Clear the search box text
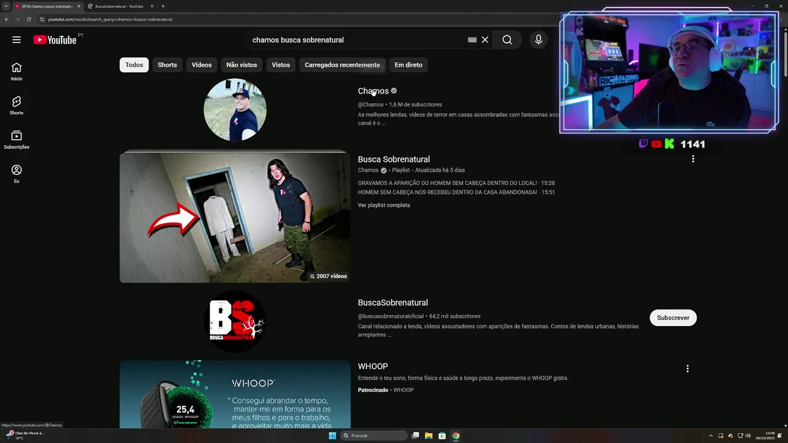Screen dimensions: 788x443 coord(485,40)
